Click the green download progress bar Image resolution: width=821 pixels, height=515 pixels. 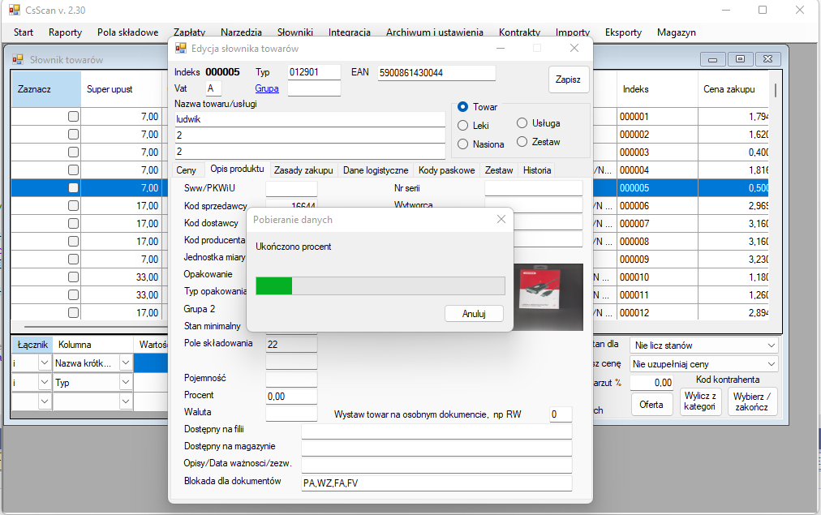pos(380,286)
